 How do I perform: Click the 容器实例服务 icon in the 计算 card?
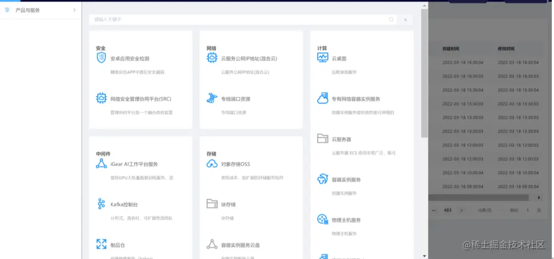[323, 179]
